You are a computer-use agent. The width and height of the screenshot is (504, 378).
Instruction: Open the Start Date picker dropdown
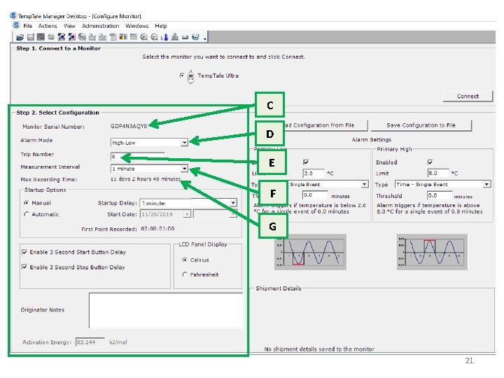point(187,214)
